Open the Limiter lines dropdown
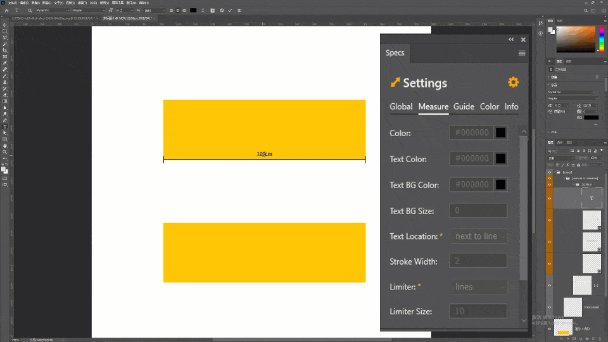The height and width of the screenshot is (342, 608). [479, 287]
